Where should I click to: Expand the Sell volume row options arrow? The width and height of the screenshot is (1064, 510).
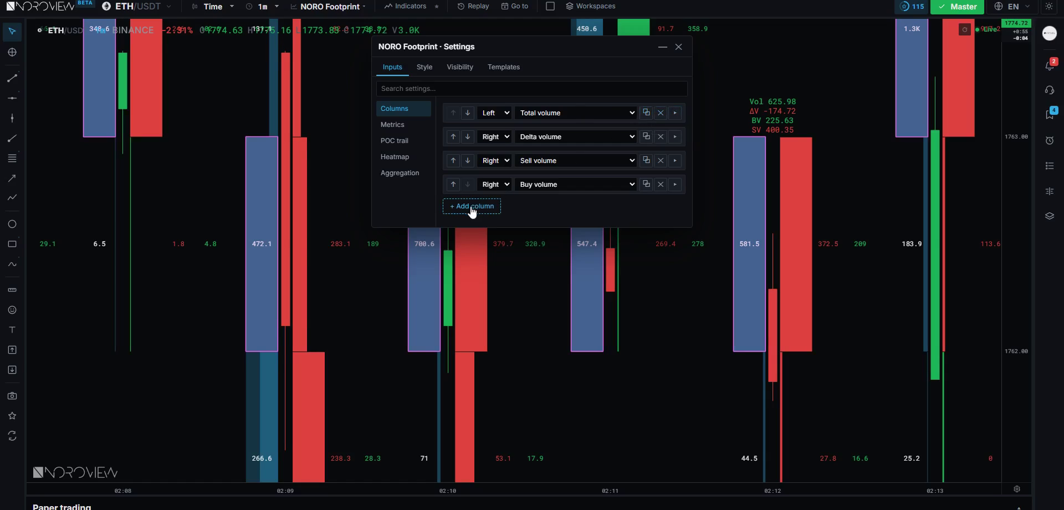click(x=675, y=160)
